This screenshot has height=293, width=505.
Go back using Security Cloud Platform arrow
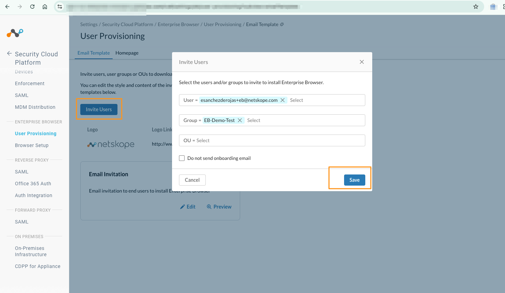[9, 54]
